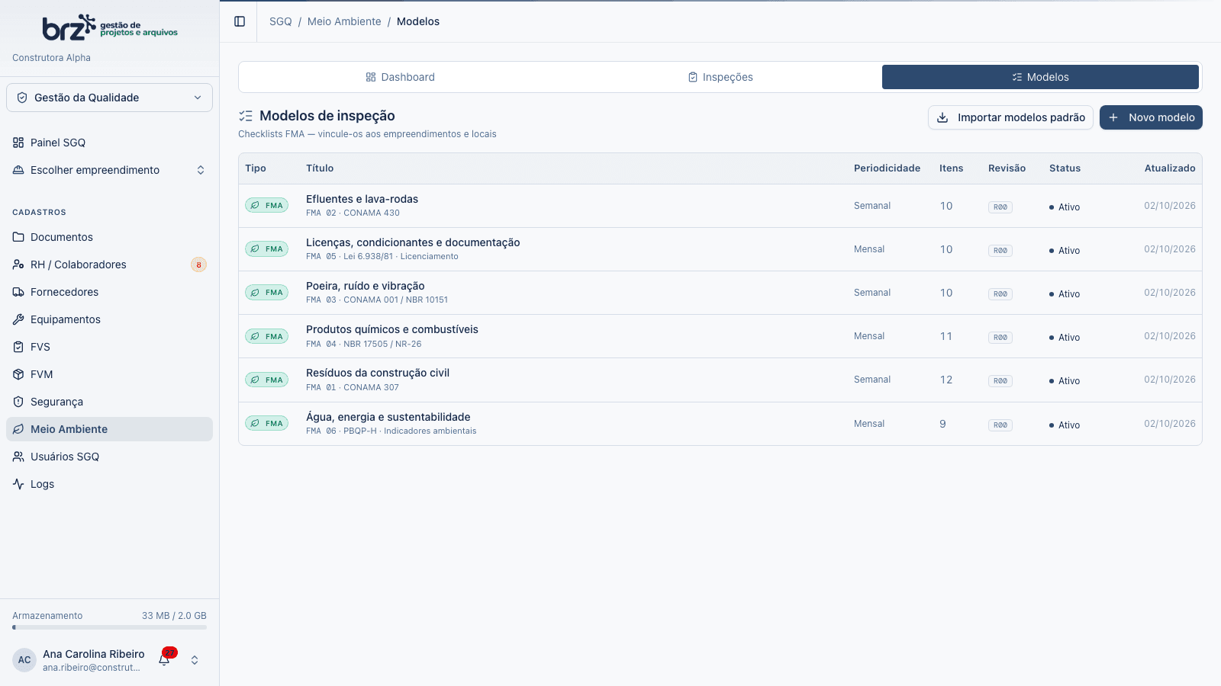Click SGQ in the breadcrumb
This screenshot has width=1221, height=686.
(x=281, y=21)
